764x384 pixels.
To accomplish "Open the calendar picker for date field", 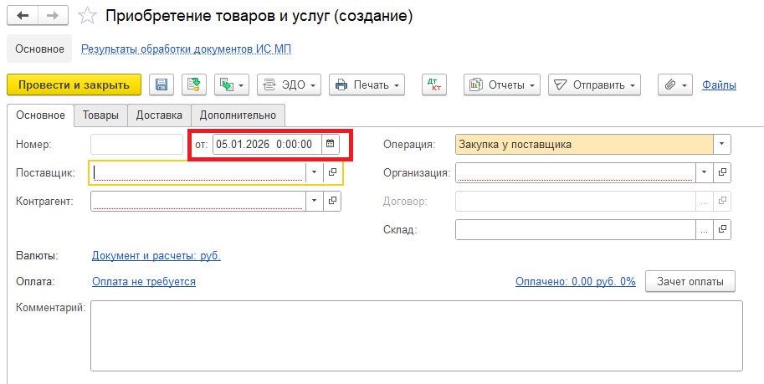I will coord(330,144).
